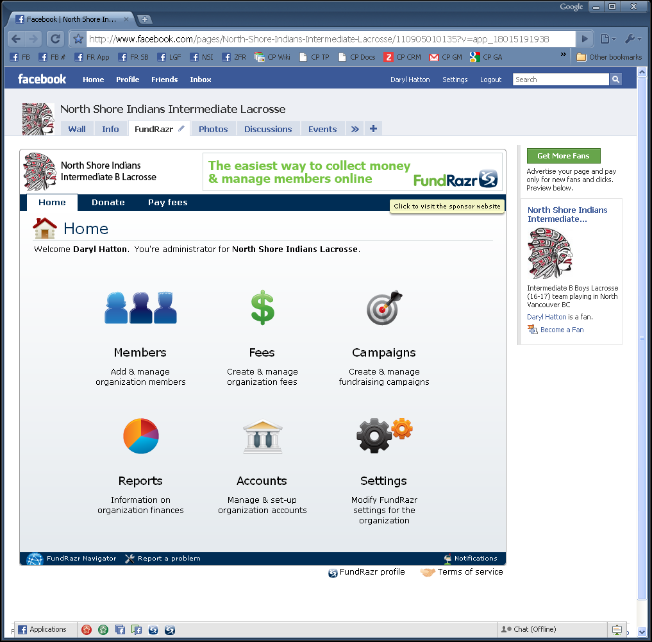Open the Reports pie chart icon
This screenshot has width=652, height=642.
pyautogui.click(x=141, y=436)
